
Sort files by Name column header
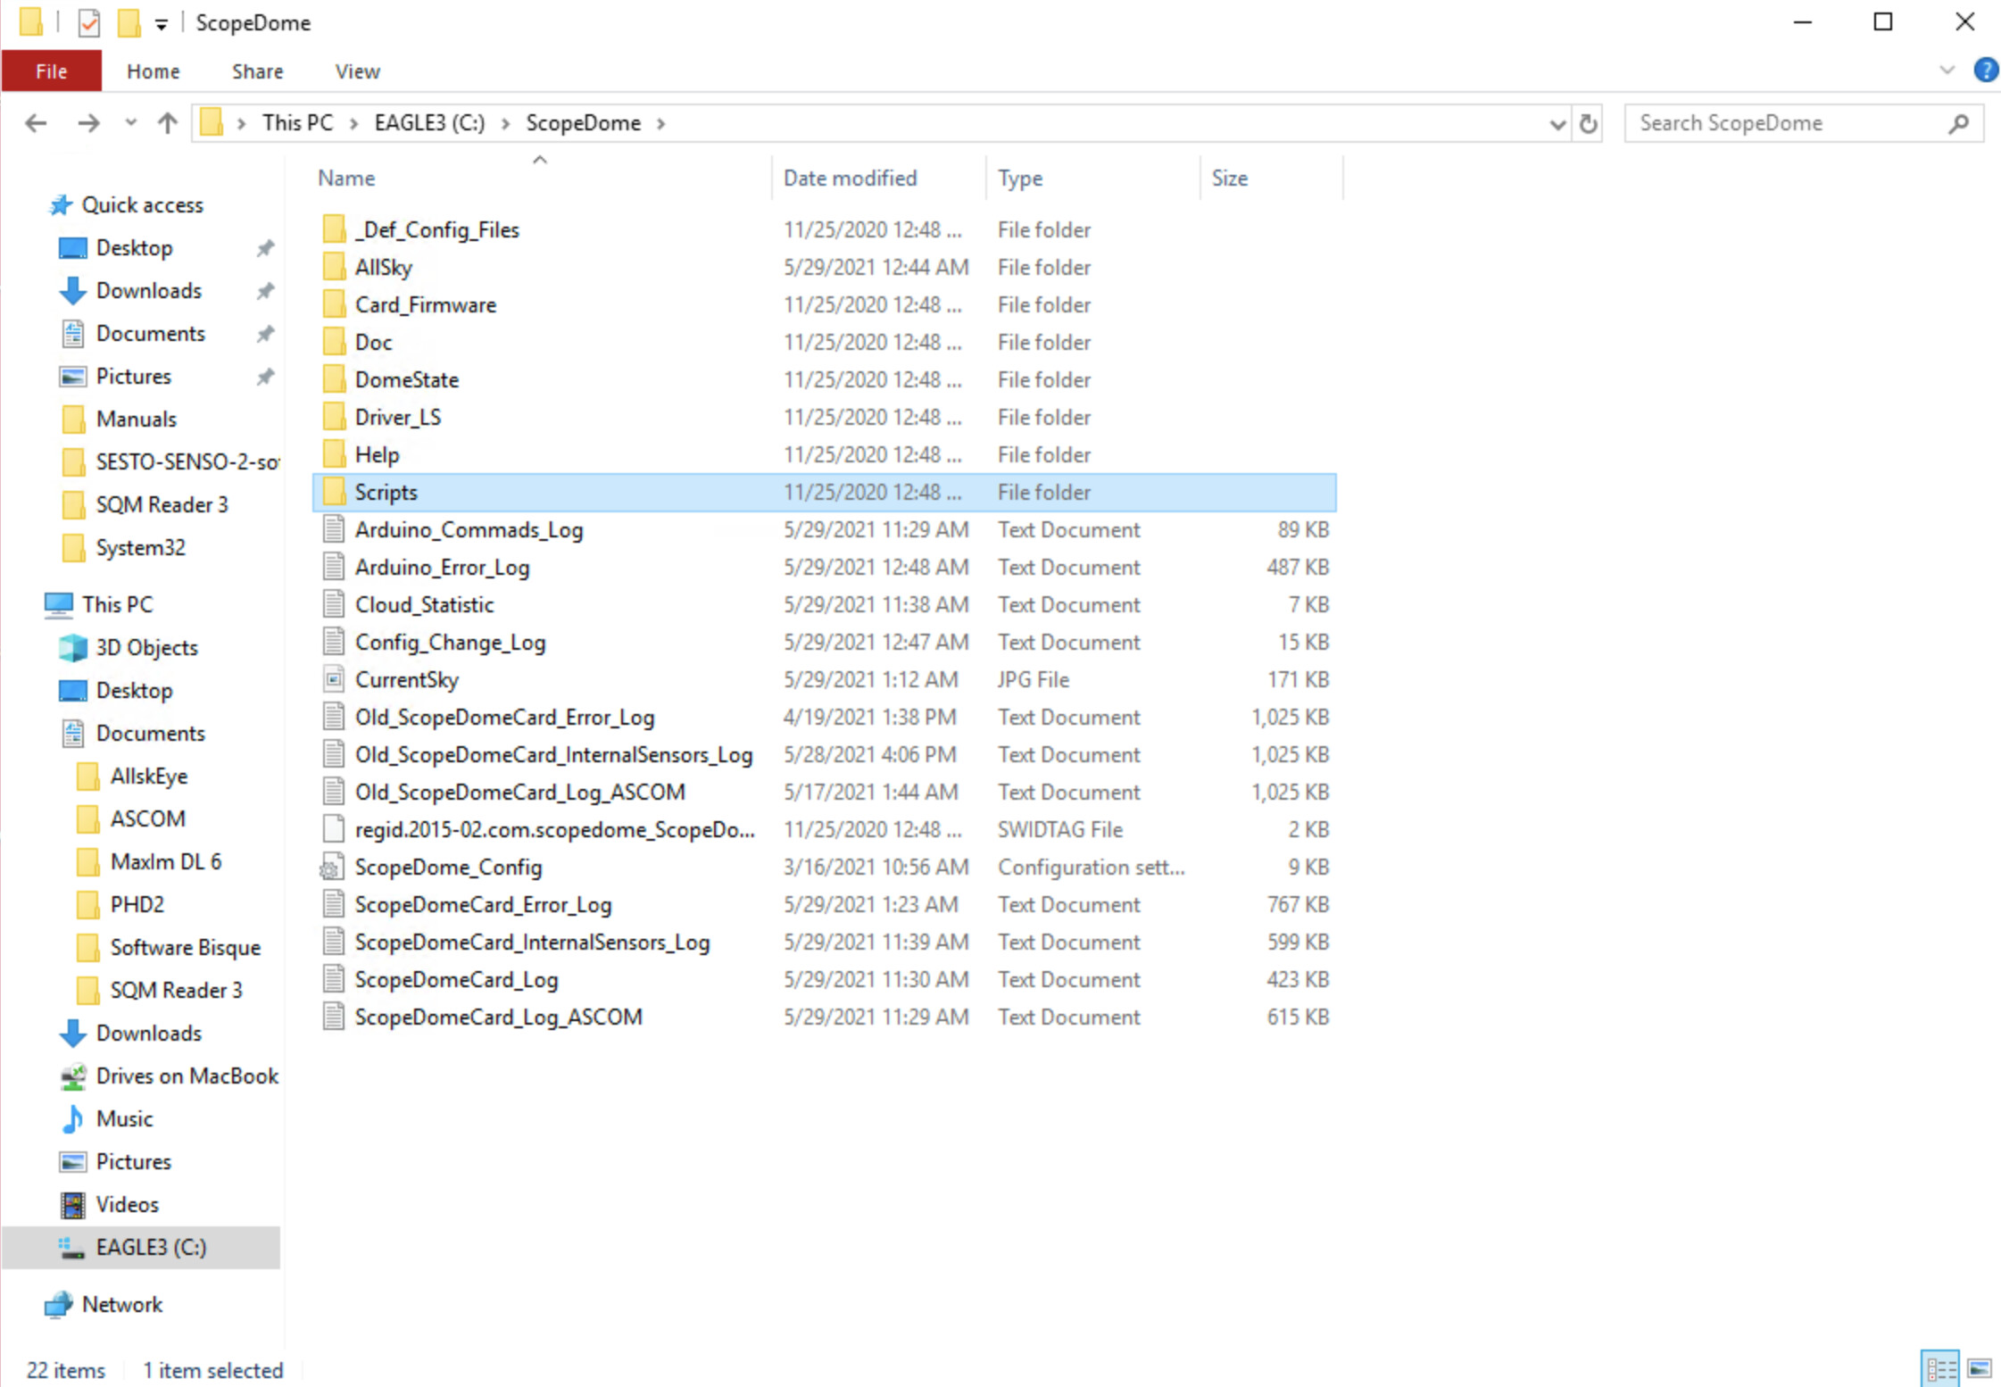[x=346, y=179]
